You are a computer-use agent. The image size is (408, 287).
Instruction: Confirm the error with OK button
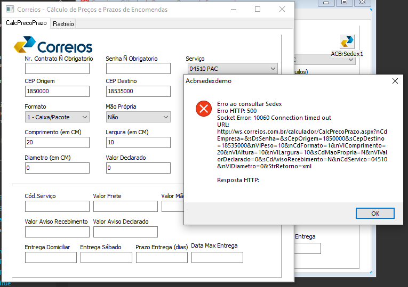375,214
